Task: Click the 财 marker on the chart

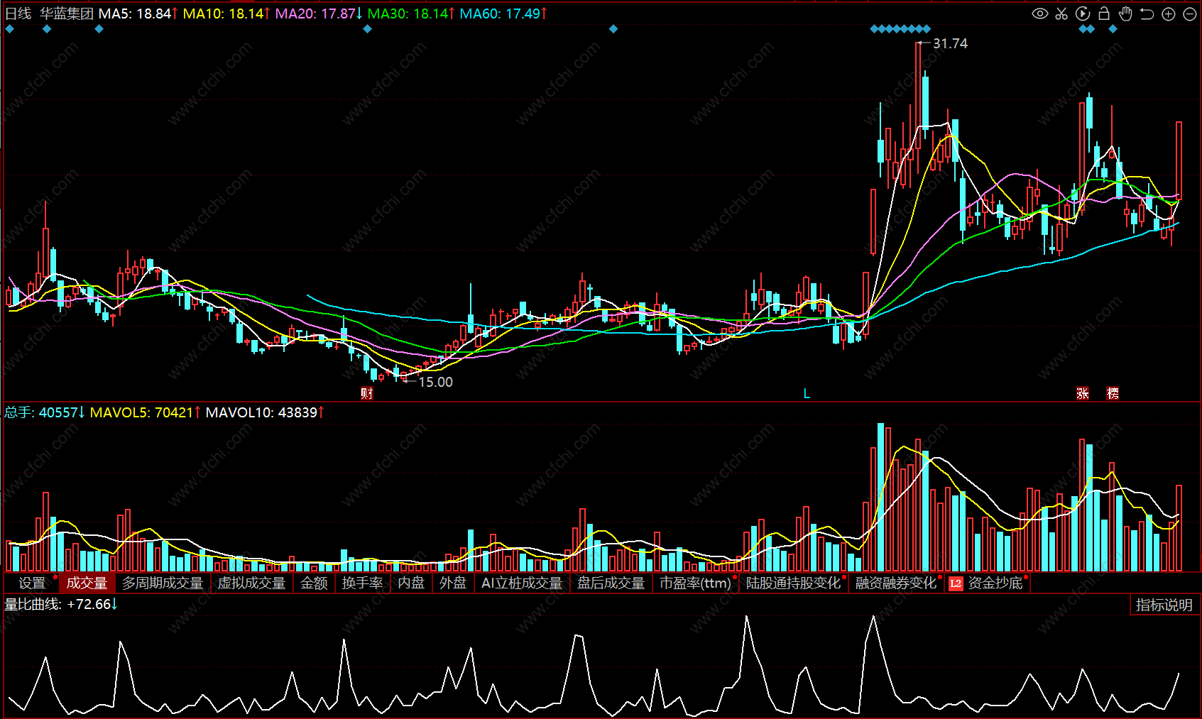Action: (x=366, y=393)
